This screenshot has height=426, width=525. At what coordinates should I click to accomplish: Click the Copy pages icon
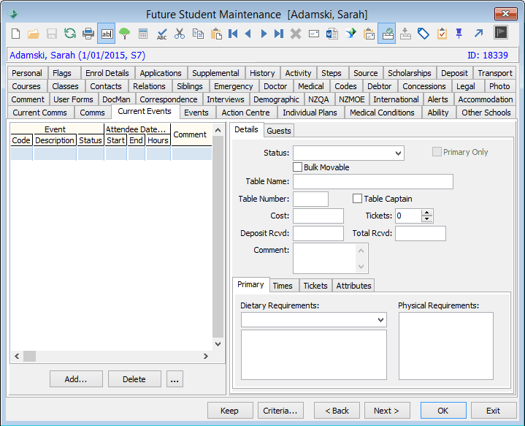click(198, 34)
